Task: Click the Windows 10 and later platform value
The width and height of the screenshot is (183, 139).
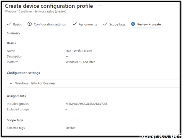Action: pyautogui.click(x=80, y=62)
